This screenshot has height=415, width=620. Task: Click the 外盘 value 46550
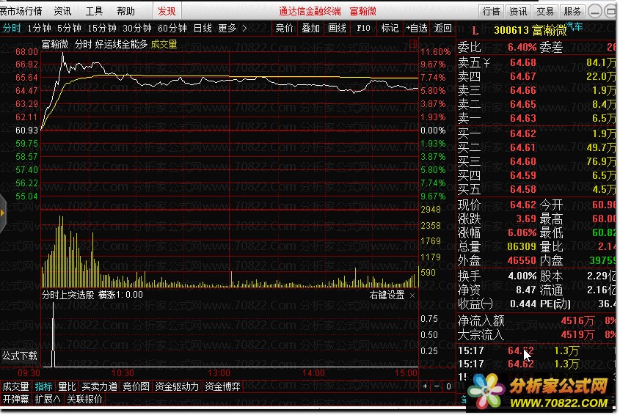pyautogui.click(x=522, y=261)
